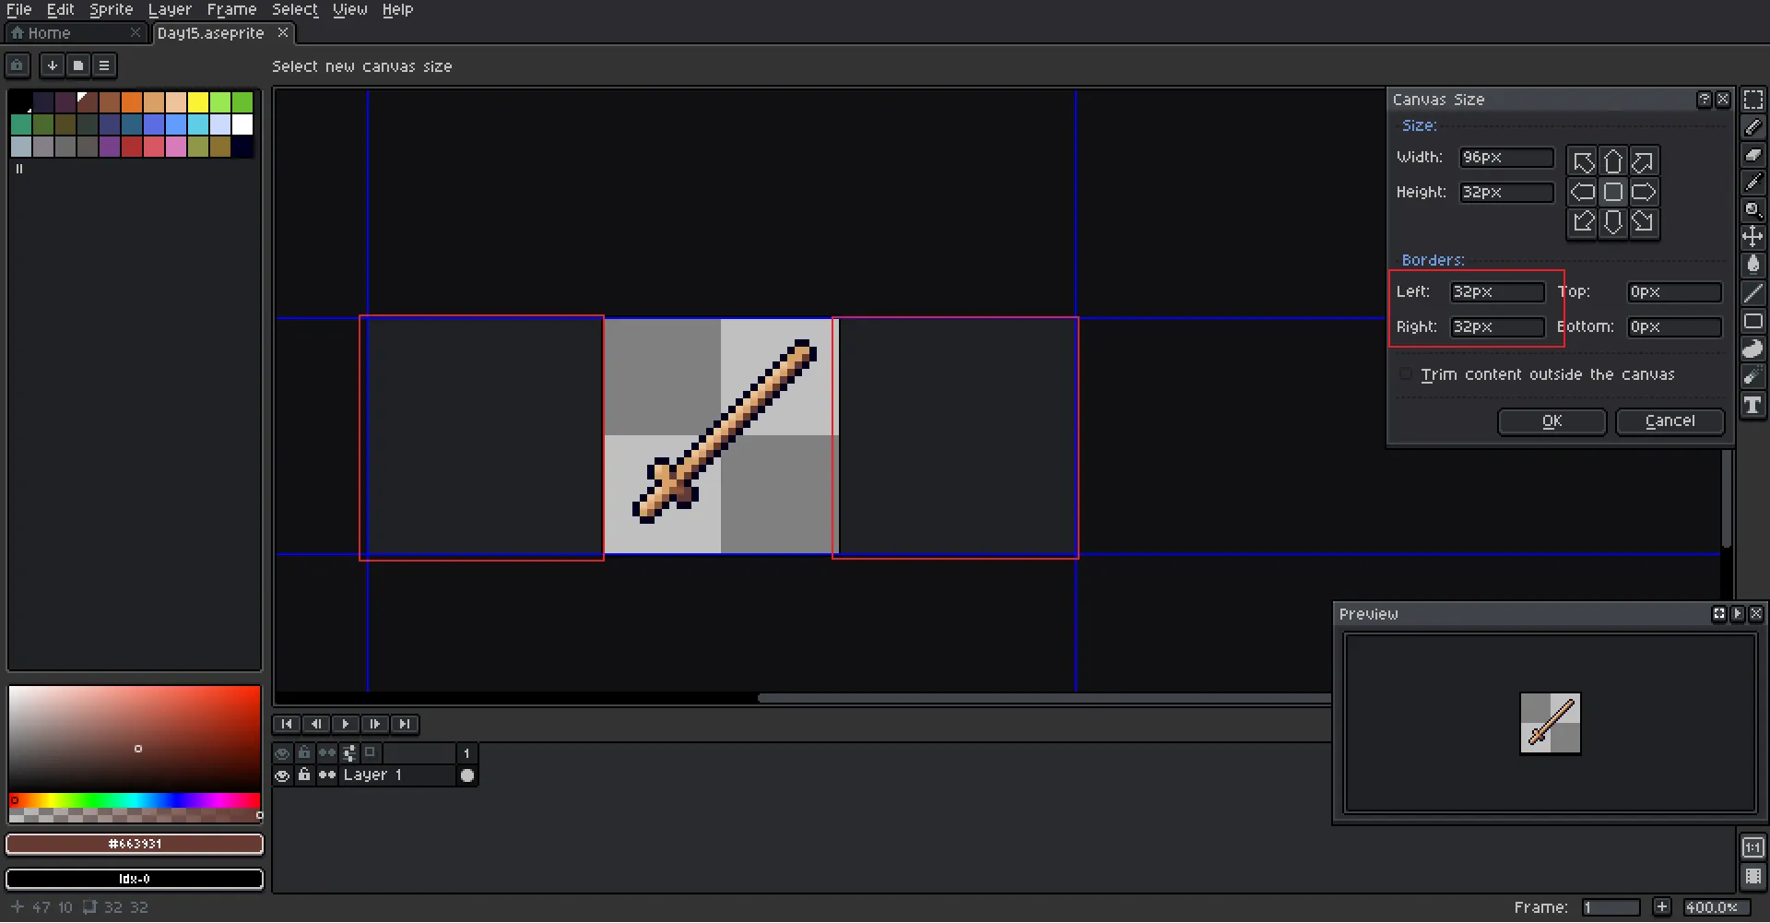
Task: Select the Eraser tool
Action: coord(1752,155)
